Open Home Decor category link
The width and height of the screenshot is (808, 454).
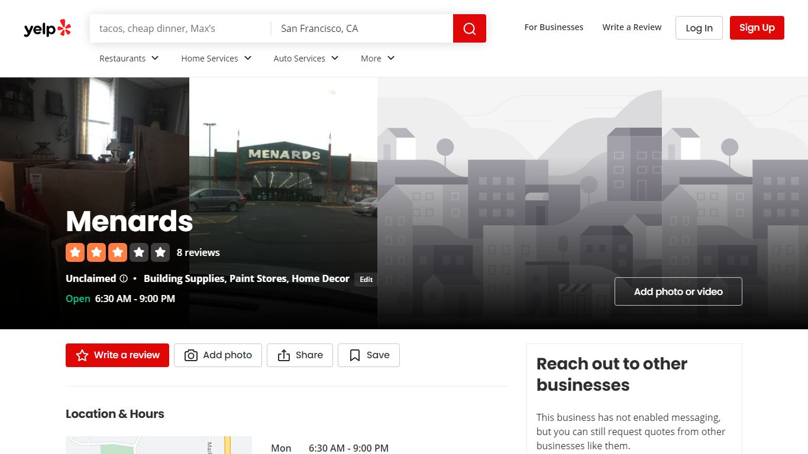[321, 278]
